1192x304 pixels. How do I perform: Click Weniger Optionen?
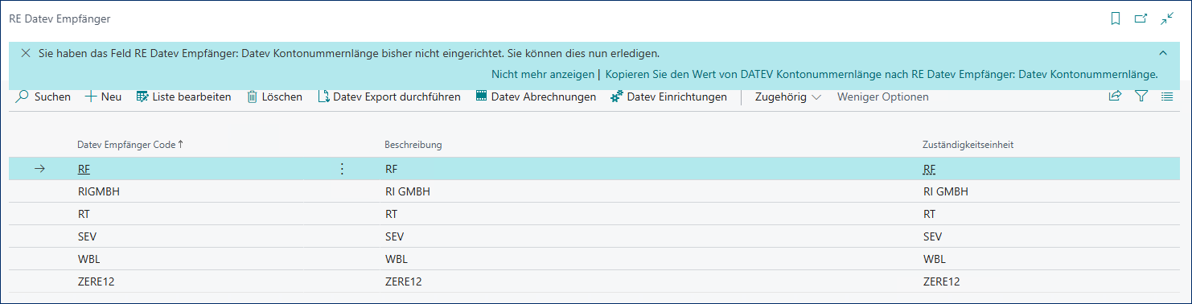[x=882, y=97]
